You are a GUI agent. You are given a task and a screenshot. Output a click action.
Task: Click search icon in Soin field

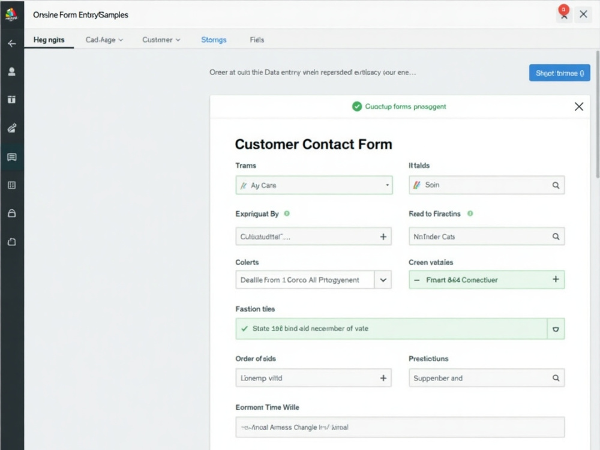(x=556, y=185)
